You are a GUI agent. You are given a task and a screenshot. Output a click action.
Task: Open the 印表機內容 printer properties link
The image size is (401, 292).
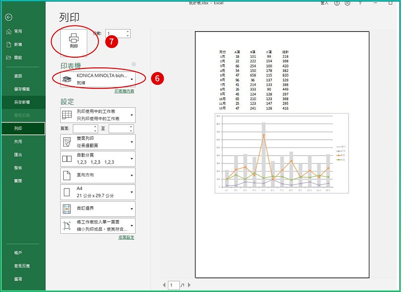(124, 91)
